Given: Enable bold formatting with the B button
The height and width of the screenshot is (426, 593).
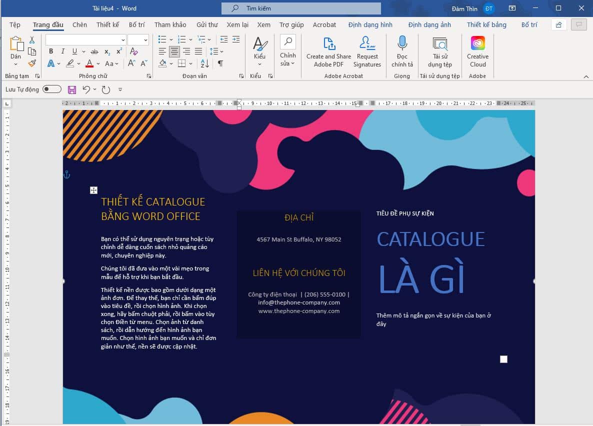Looking at the screenshot, I should pyautogui.click(x=50, y=51).
